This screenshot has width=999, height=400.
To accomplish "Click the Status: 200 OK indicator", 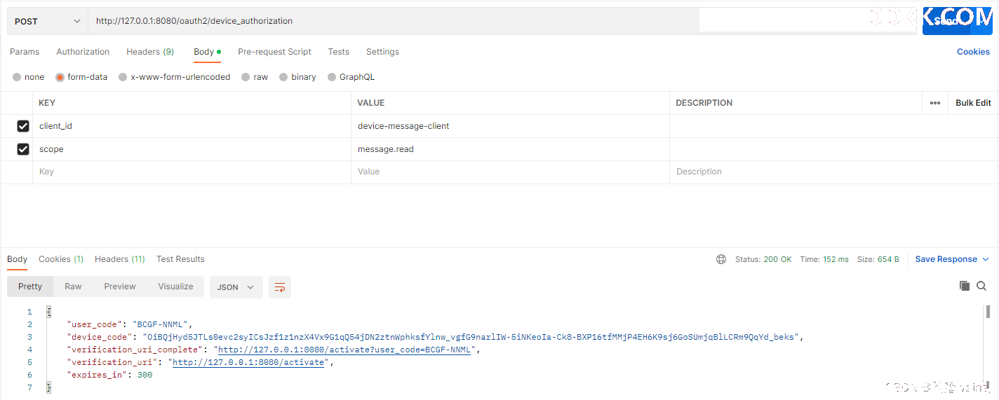I will coord(763,259).
